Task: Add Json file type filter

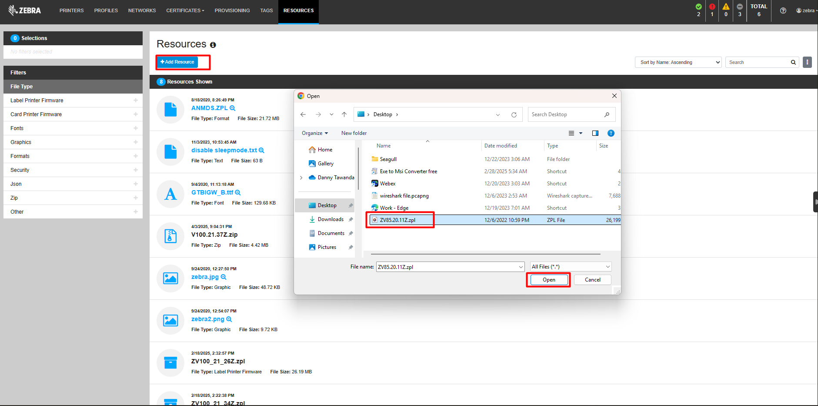Action: pyautogui.click(x=136, y=184)
